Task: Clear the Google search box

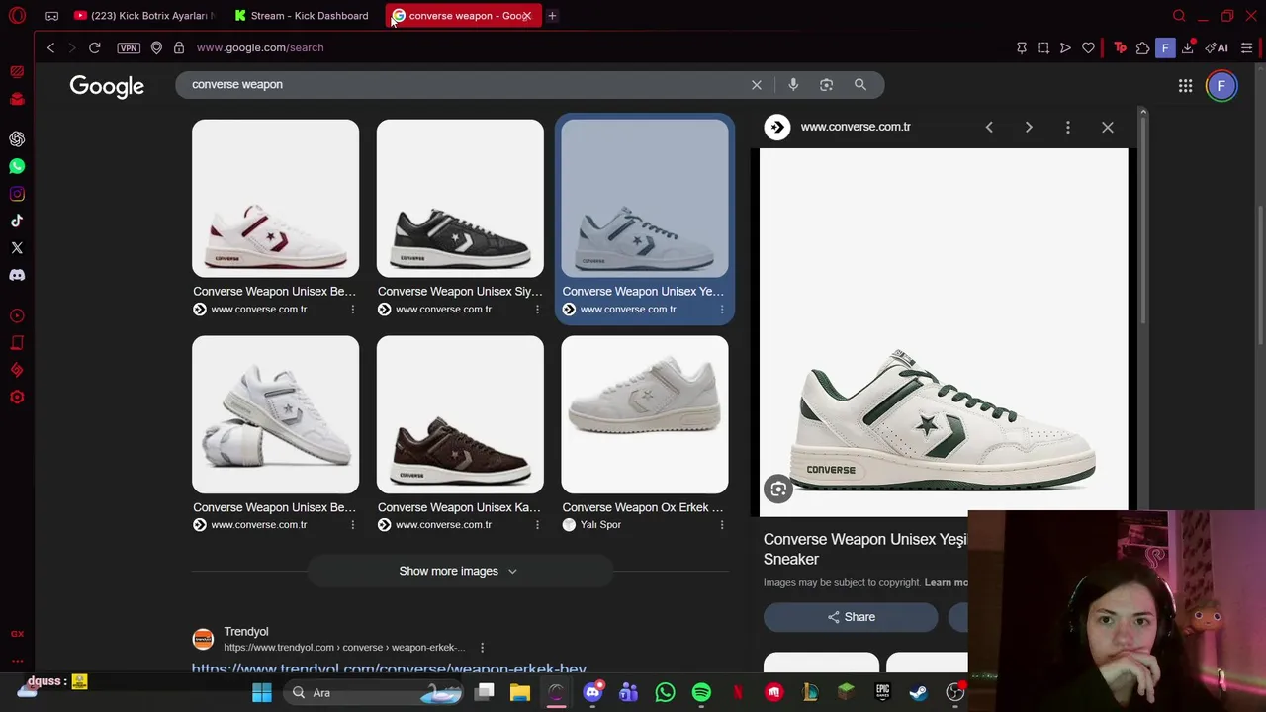Action: point(757,85)
